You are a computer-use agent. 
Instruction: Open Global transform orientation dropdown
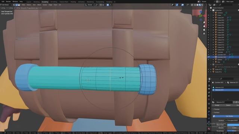(90, 5)
